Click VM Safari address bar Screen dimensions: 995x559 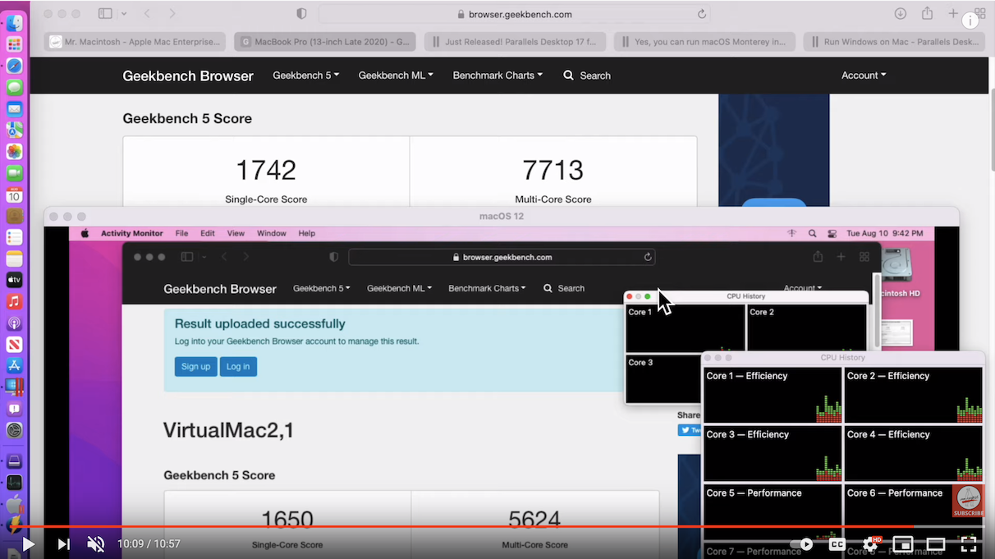point(502,257)
